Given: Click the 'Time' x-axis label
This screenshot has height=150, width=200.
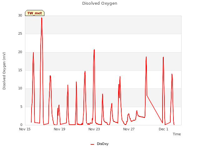Looking at the screenshot, I should pyautogui.click(x=177, y=134).
